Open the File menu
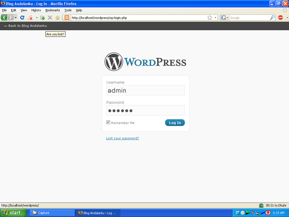Viewport: 289px width, 217px height. 4,10
